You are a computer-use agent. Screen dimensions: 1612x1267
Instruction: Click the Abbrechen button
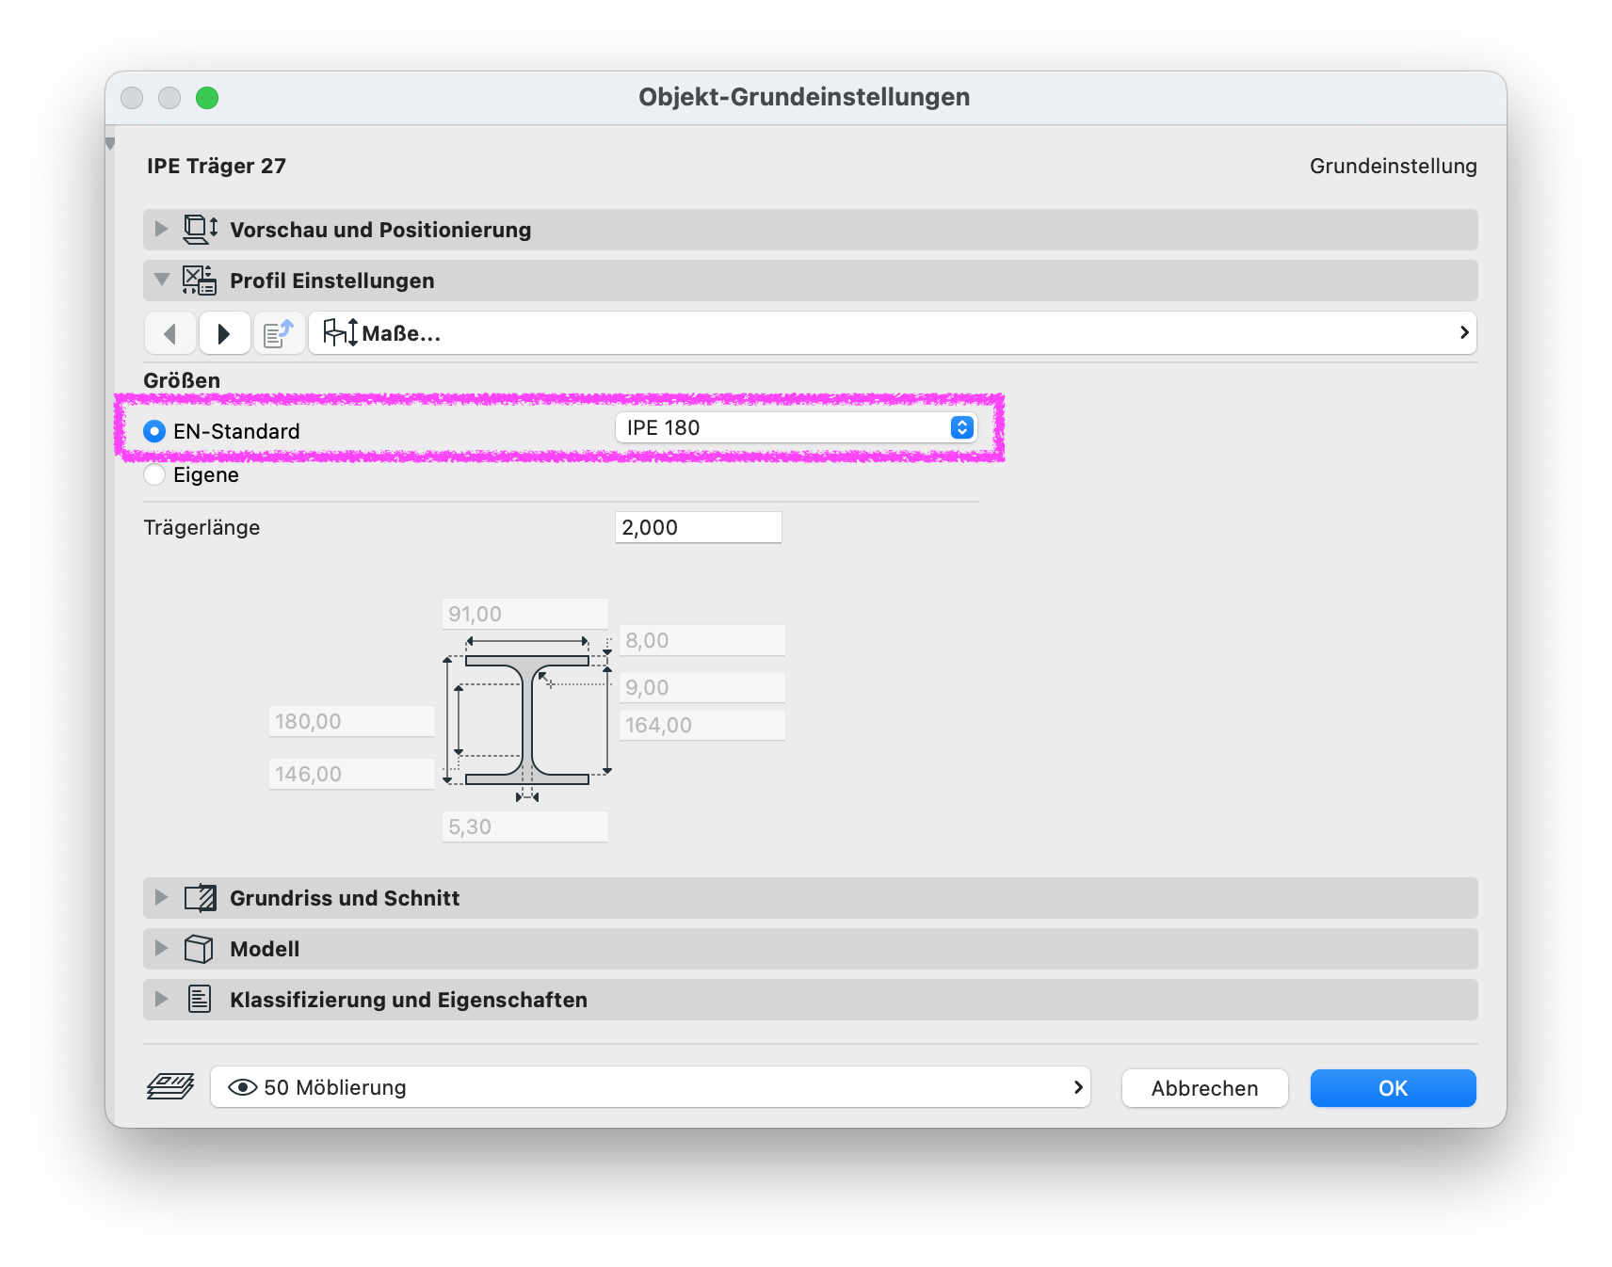(1205, 1088)
